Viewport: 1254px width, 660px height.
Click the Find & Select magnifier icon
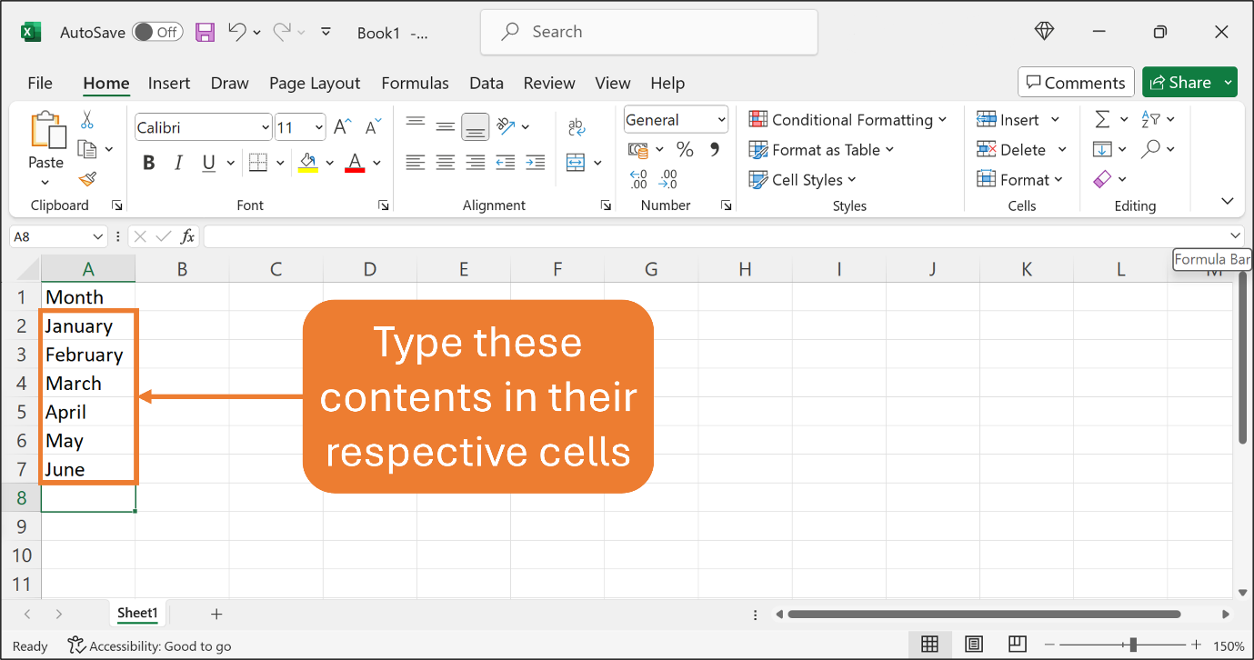(x=1150, y=149)
